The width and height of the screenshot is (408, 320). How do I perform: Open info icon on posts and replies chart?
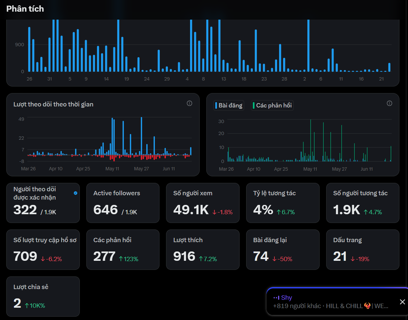[x=390, y=103]
